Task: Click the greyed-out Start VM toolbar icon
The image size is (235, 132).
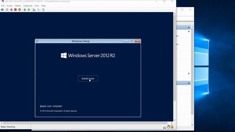Action: click(x=7, y=10)
